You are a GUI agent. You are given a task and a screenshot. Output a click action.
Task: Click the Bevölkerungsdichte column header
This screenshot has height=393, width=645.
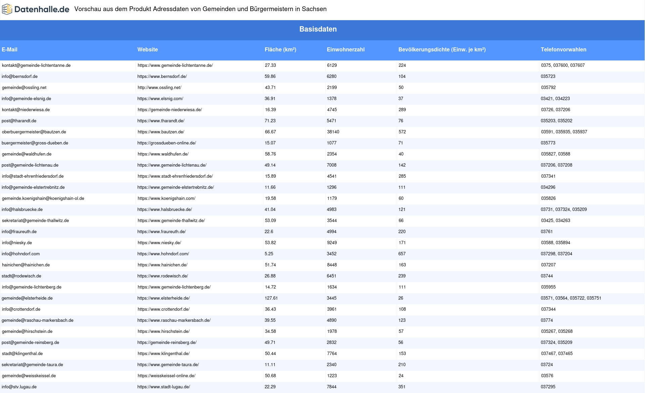(x=442, y=50)
